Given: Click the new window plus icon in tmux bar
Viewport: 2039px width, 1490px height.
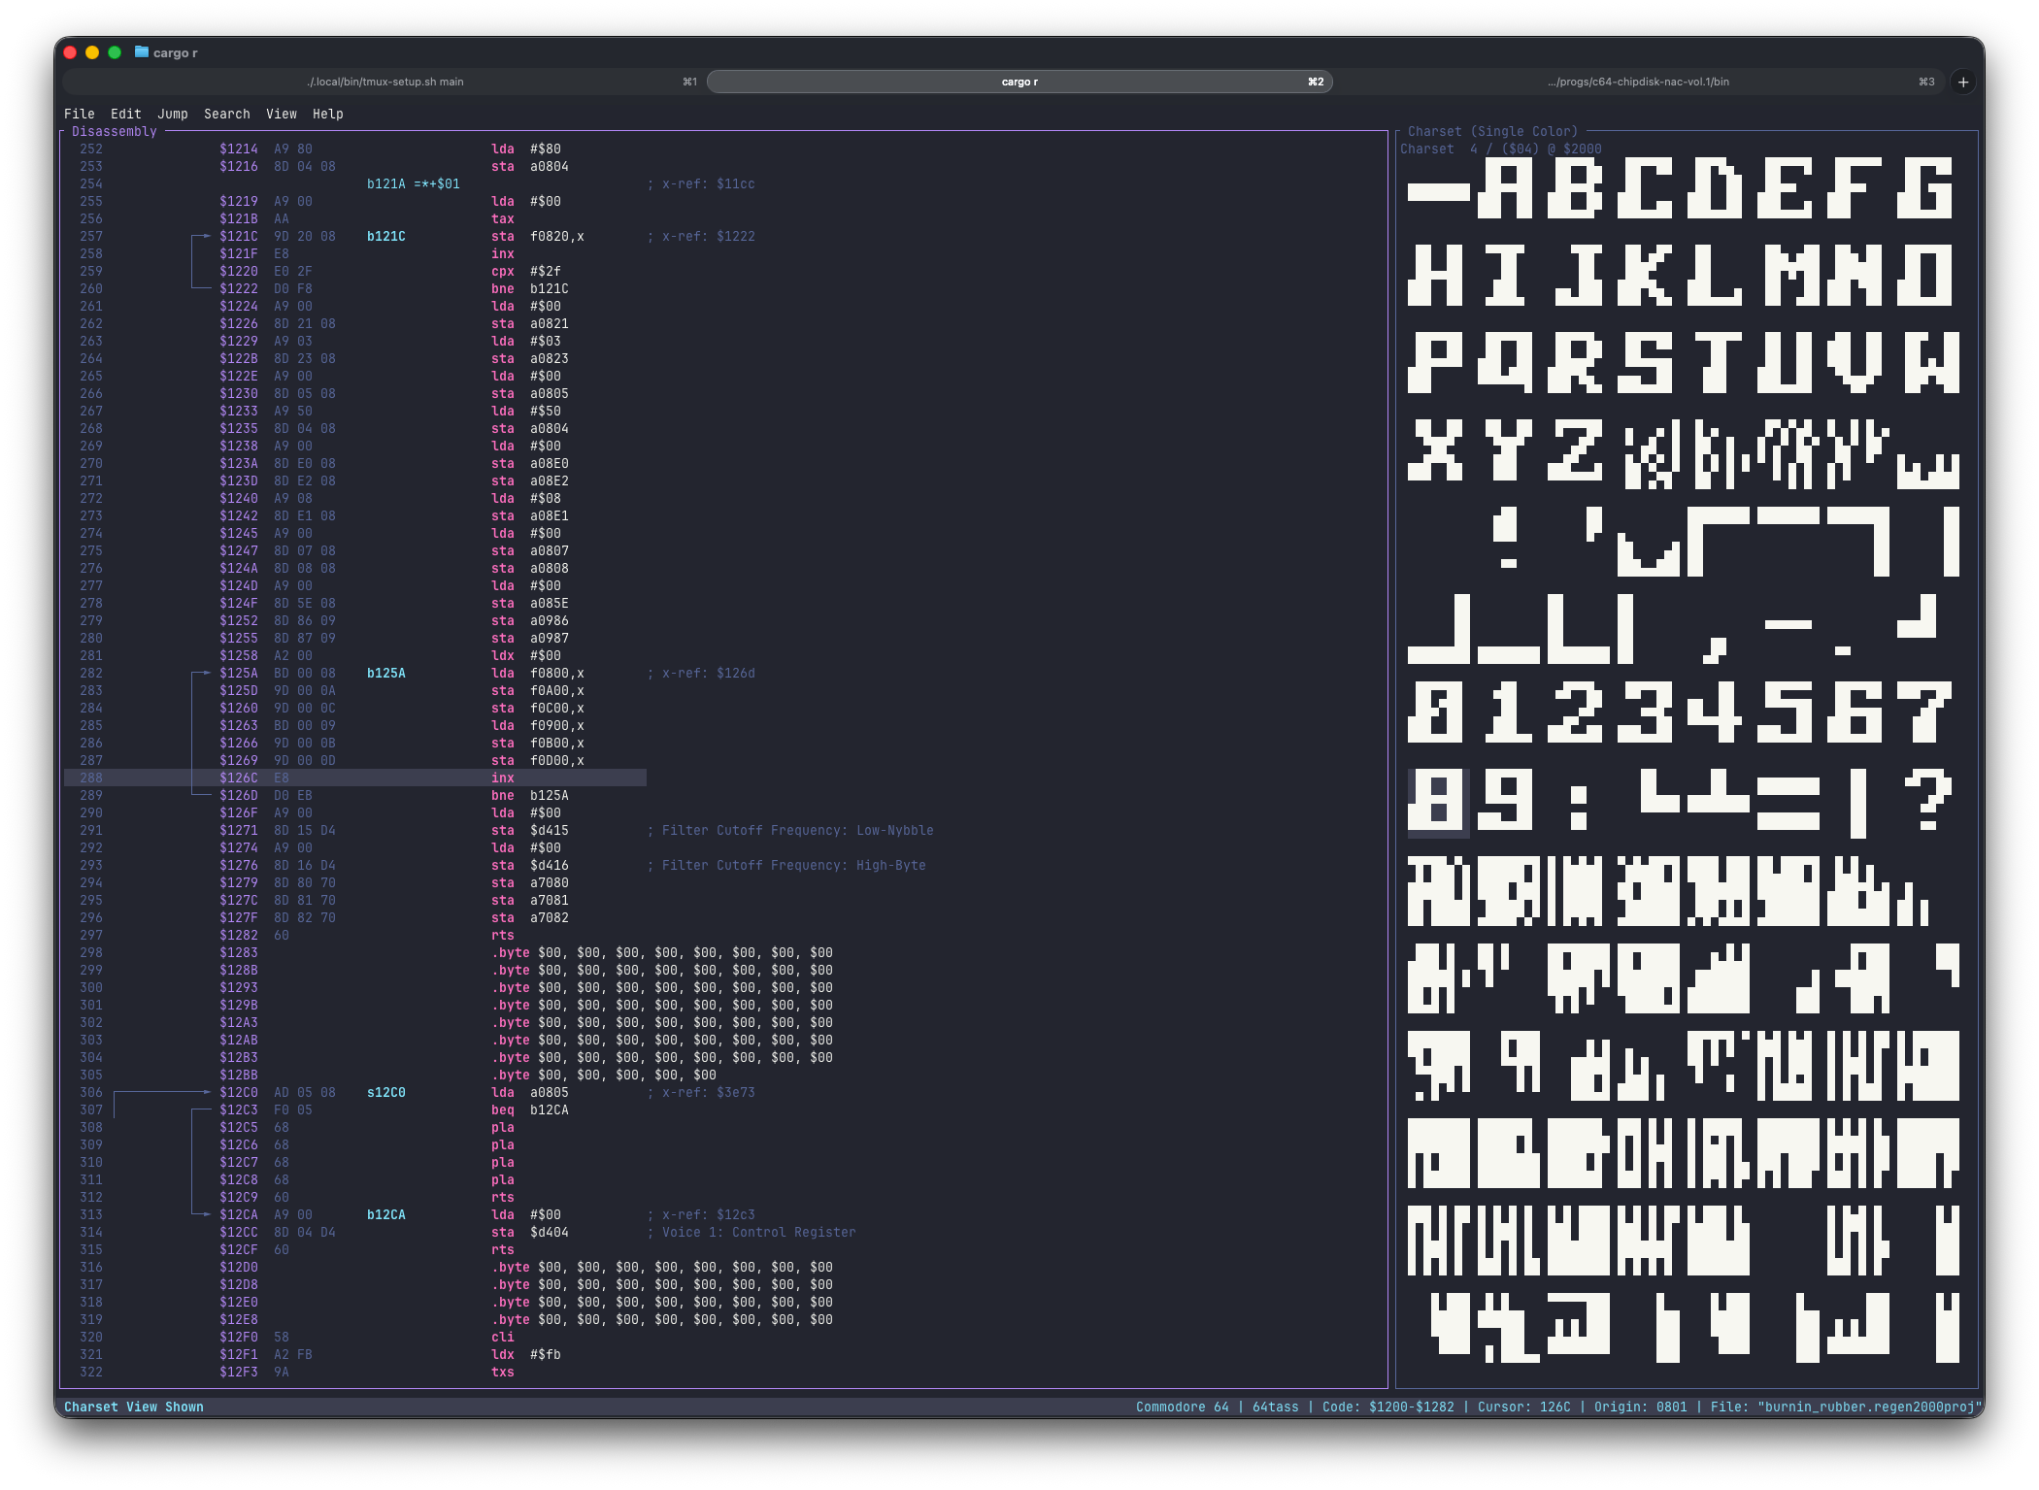Looking at the screenshot, I should click(1964, 82).
